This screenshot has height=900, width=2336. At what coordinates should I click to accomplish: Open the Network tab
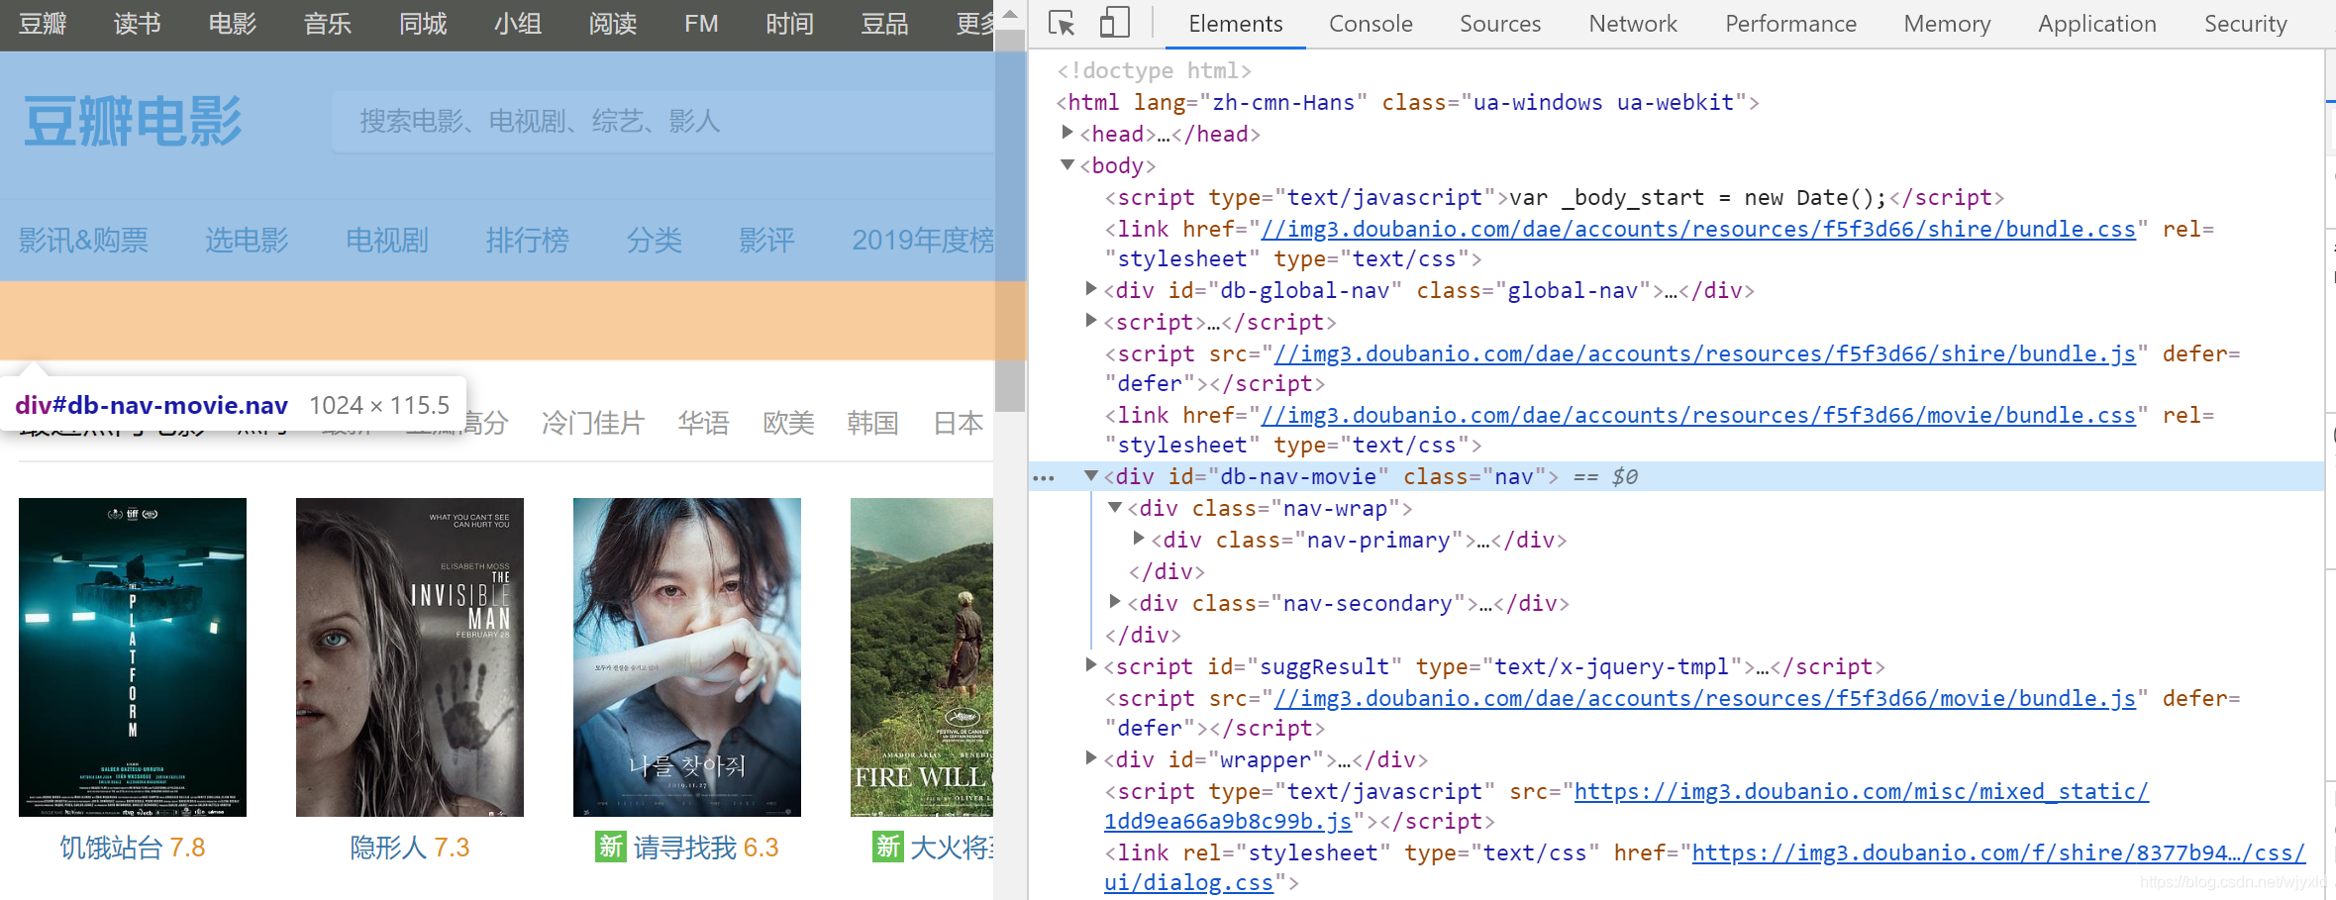[x=1633, y=24]
